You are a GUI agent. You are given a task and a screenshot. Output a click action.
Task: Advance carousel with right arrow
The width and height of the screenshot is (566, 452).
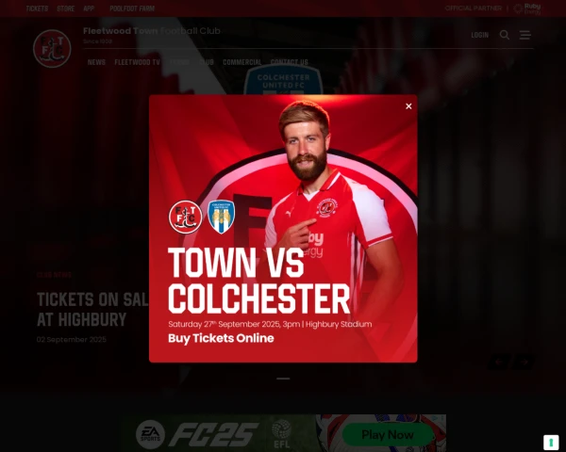click(x=524, y=362)
